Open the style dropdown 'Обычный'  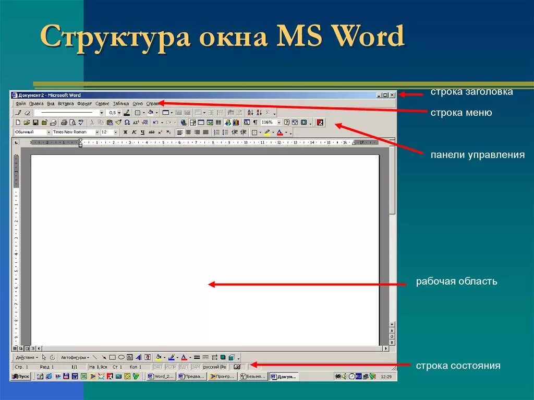(48, 132)
